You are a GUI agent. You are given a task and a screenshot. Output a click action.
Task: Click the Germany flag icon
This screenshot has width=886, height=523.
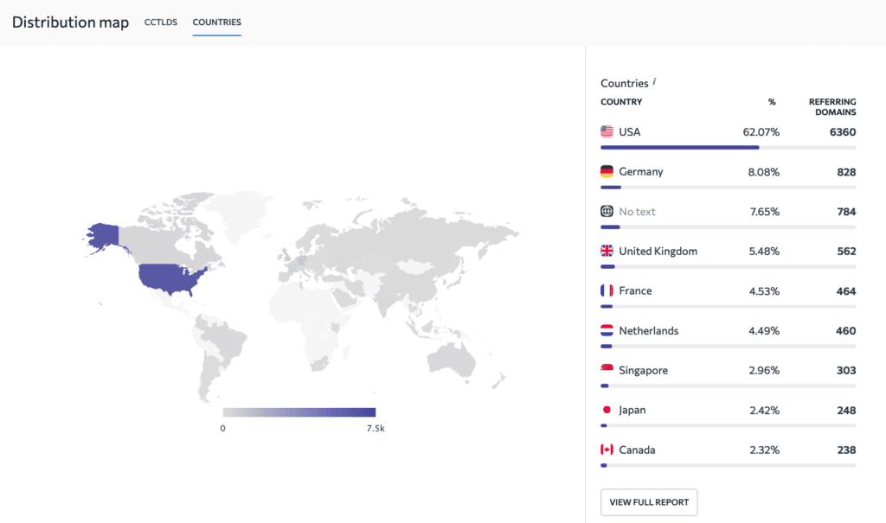point(607,171)
